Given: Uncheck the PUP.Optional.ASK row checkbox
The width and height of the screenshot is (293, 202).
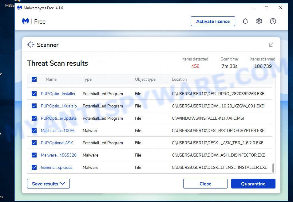Looking at the screenshot, I should pos(34,143).
